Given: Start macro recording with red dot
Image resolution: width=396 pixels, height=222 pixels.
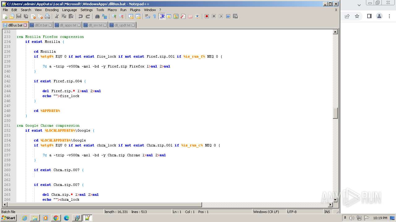Looking at the screenshot, I should [207, 16].
